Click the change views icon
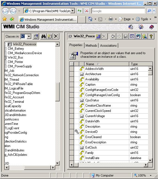This screenshot has width=158, height=179. click(x=132, y=36)
